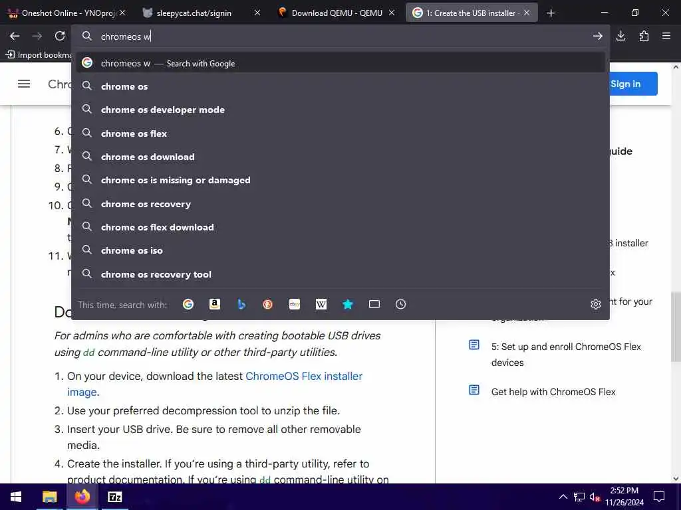Click step text 'Use your preferred decompression tool'

(x=163, y=410)
